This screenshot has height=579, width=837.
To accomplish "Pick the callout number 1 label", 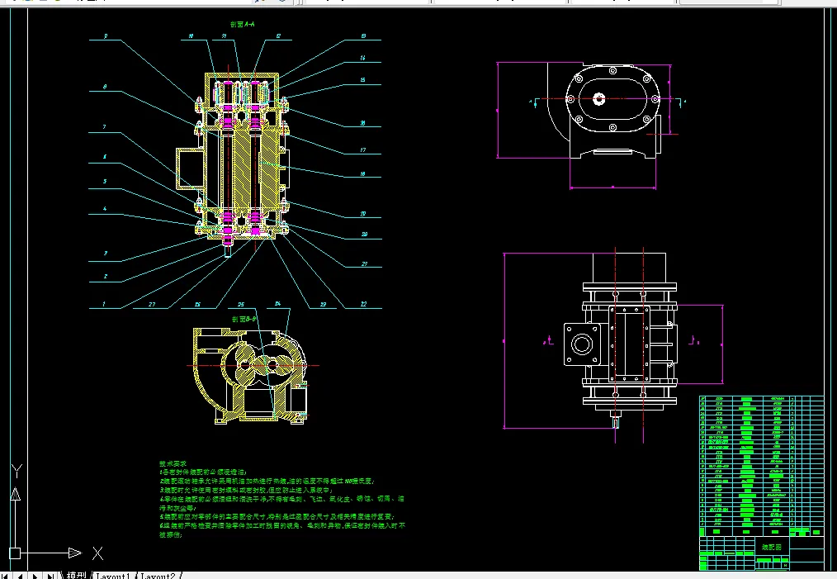I will point(103,304).
